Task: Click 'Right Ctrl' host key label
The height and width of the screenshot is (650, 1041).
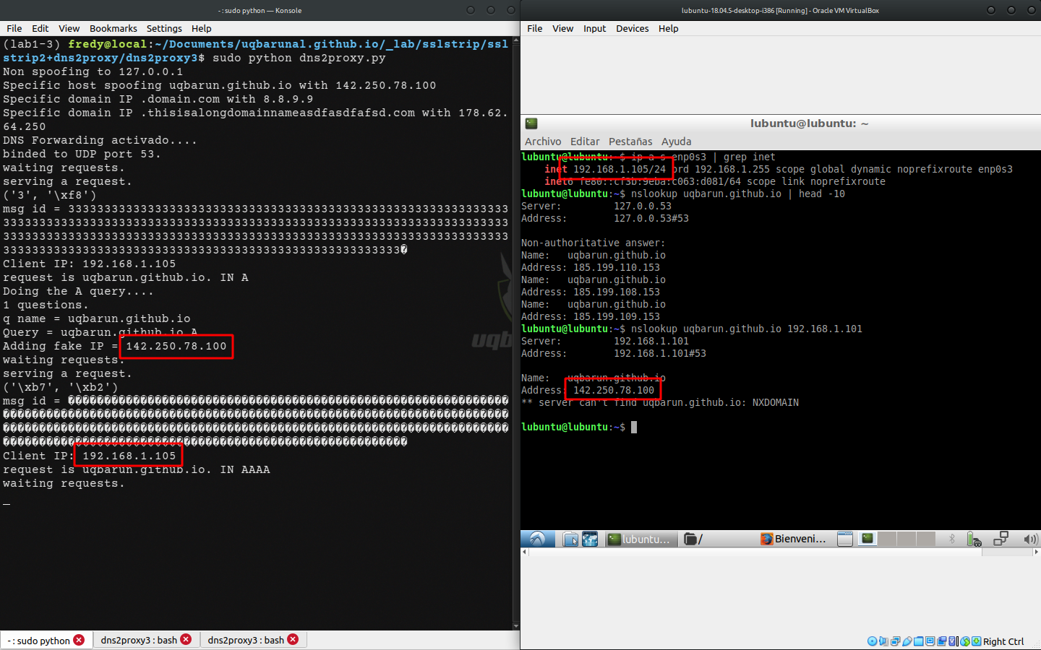Action: (x=1004, y=641)
